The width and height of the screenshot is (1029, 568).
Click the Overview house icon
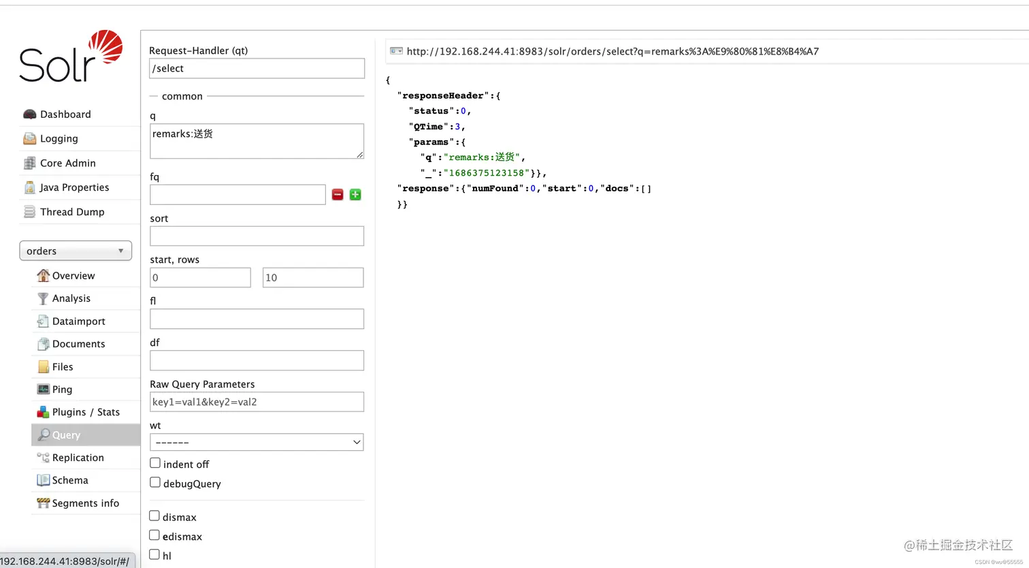pos(43,276)
